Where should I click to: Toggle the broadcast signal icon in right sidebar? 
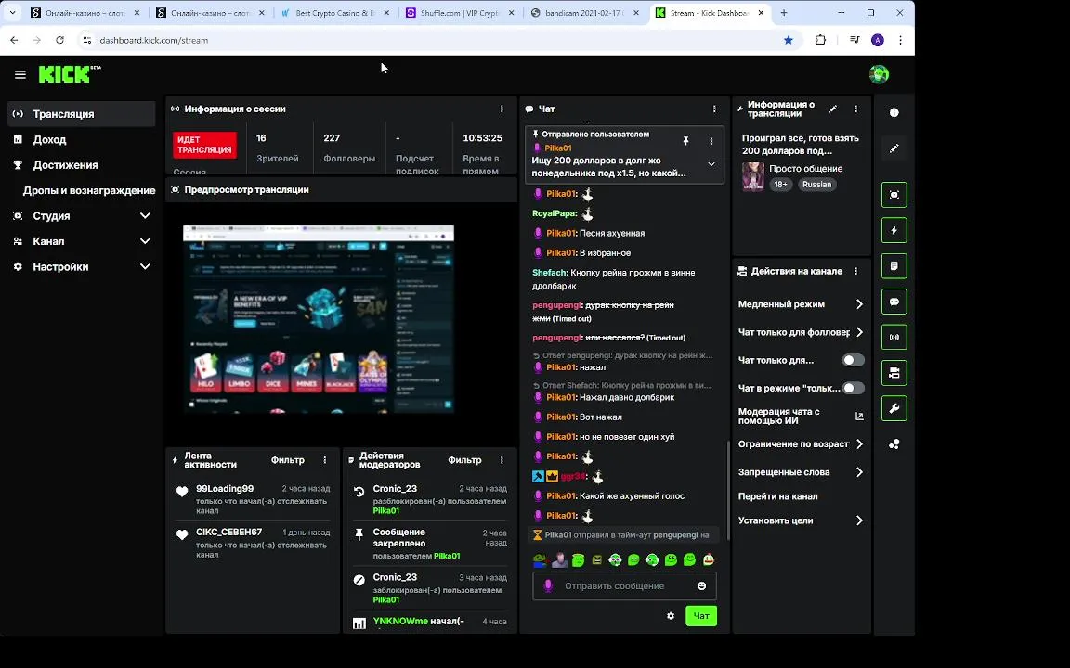[894, 337]
